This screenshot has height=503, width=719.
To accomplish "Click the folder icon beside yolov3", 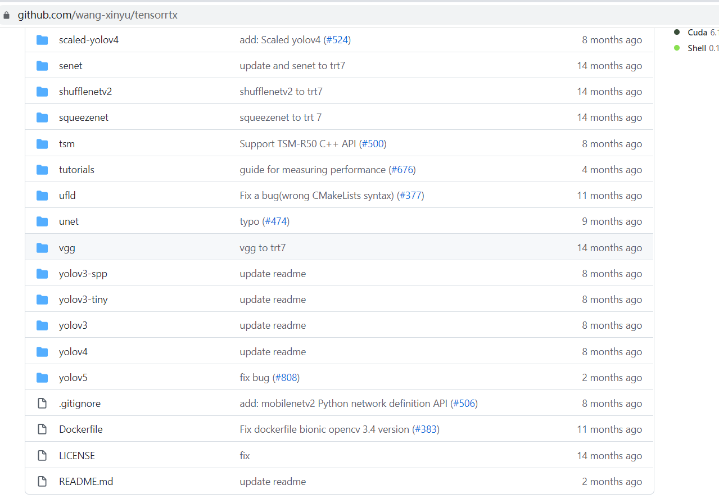I will 42,325.
